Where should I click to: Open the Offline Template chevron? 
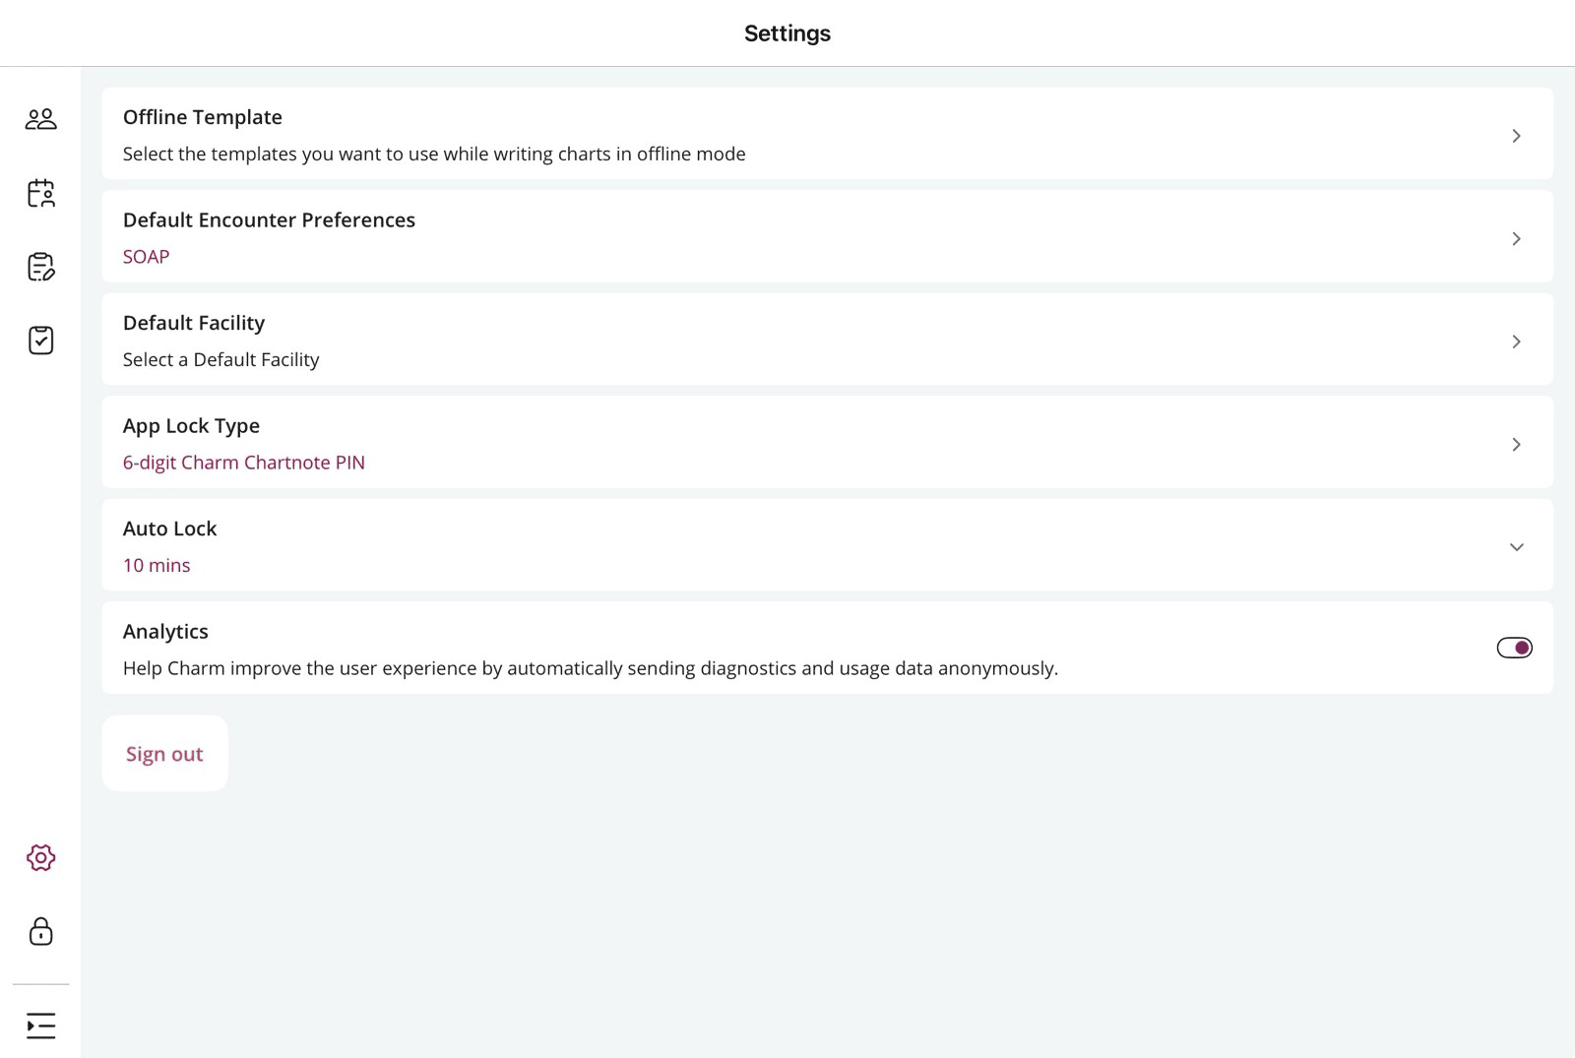click(1516, 136)
